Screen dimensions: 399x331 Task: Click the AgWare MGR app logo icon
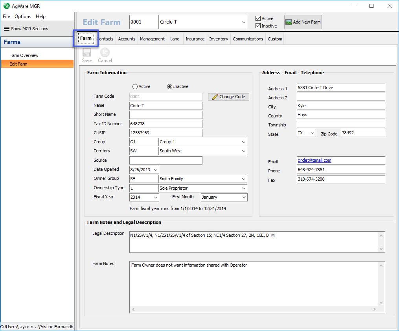coord(6,6)
